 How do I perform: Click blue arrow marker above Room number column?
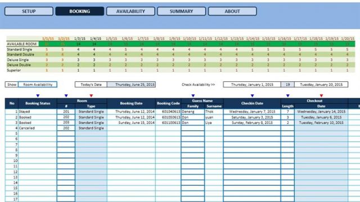point(66,96)
